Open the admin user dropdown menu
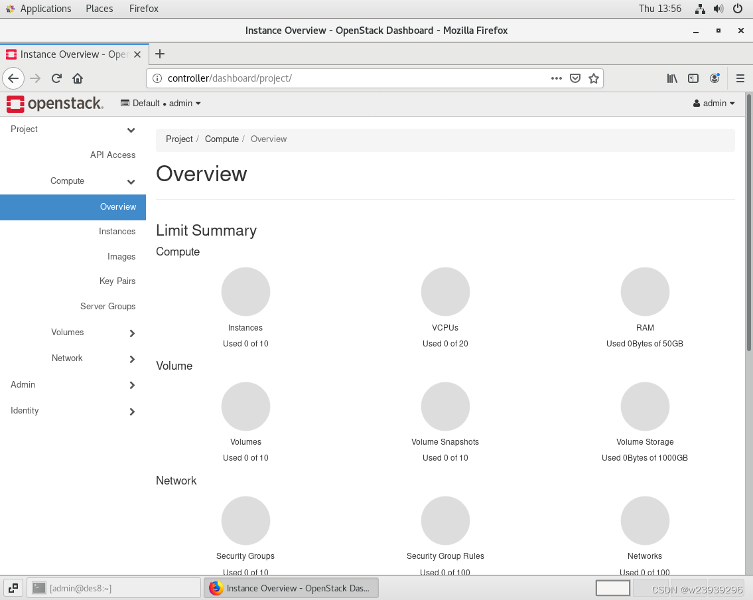The width and height of the screenshot is (753, 600). pos(713,104)
